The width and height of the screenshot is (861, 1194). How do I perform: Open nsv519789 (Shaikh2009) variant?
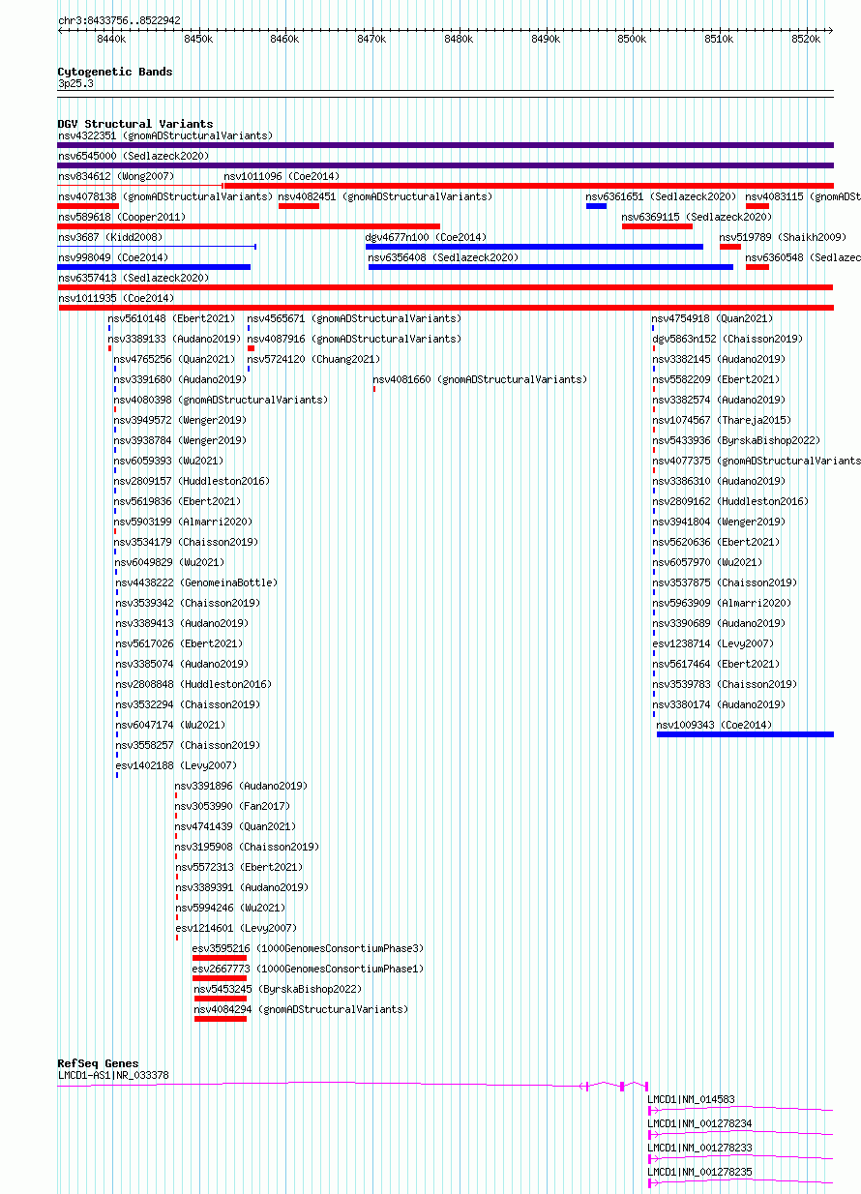[783, 237]
